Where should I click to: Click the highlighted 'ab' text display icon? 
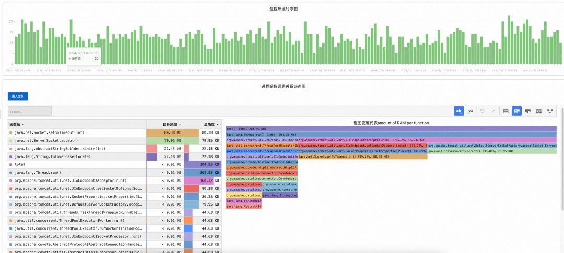(459, 111)
